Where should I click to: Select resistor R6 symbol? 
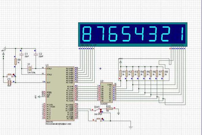151,74
